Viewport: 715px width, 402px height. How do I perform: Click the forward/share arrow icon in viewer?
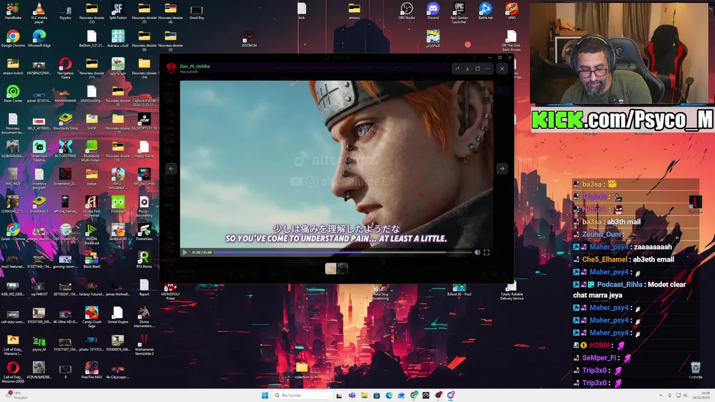point(457,69)
